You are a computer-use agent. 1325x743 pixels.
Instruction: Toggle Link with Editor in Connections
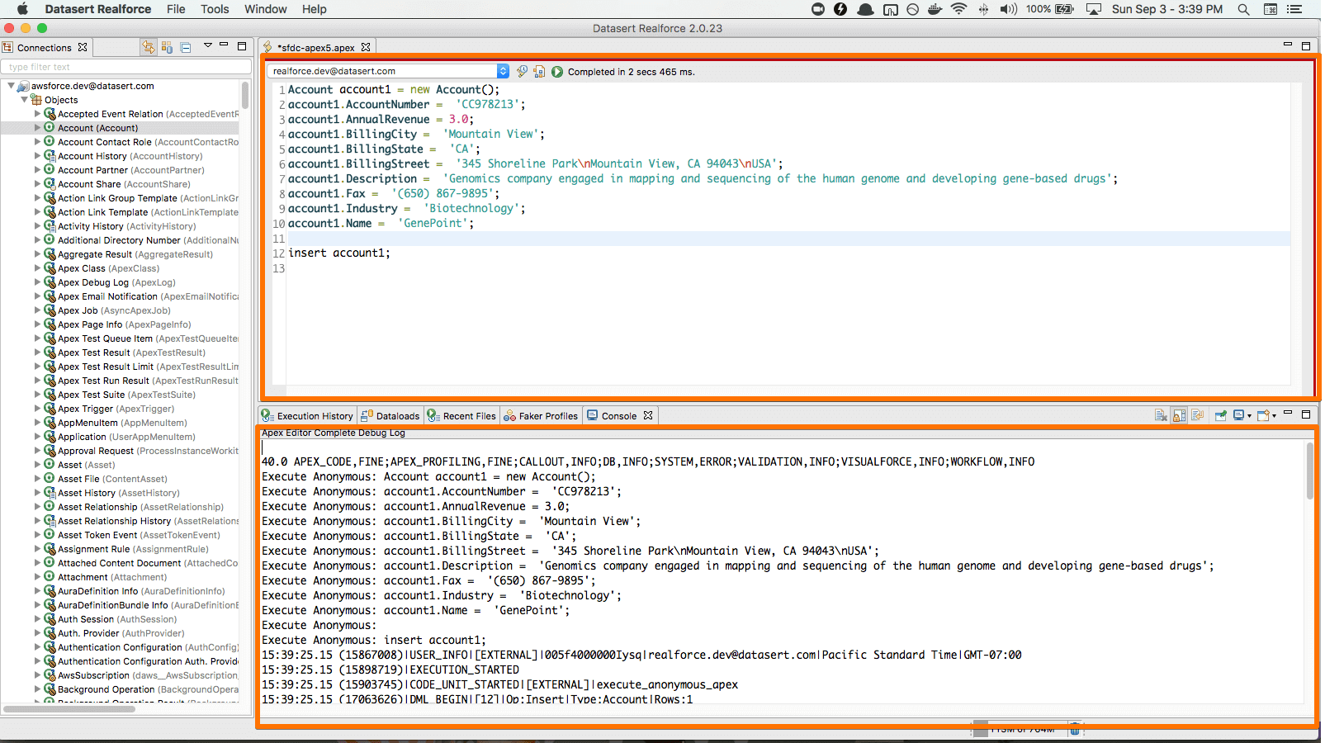click(149, 47)
